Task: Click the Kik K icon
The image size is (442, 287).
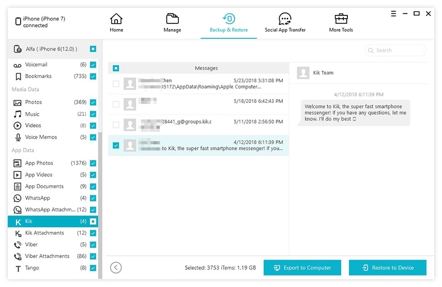Action: pos(18,222)
